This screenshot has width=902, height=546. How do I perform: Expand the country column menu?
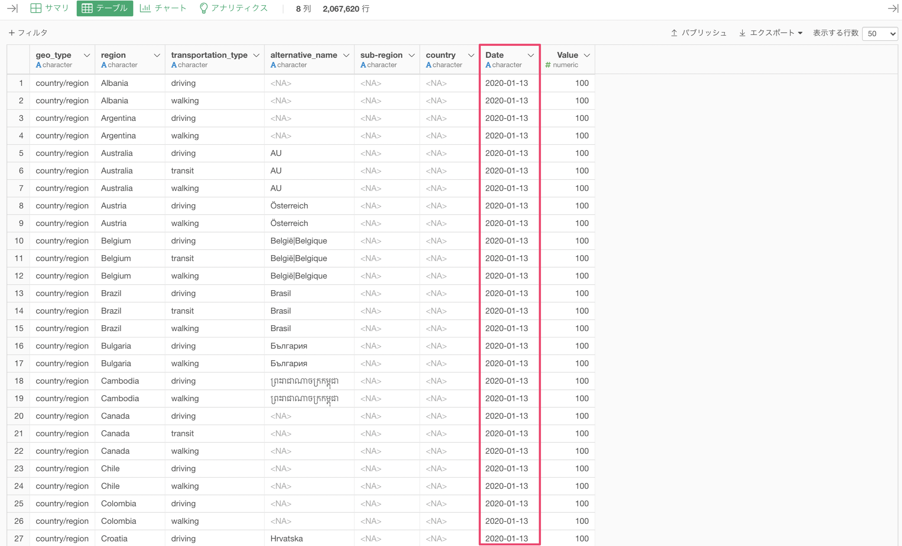pos(471,55)
